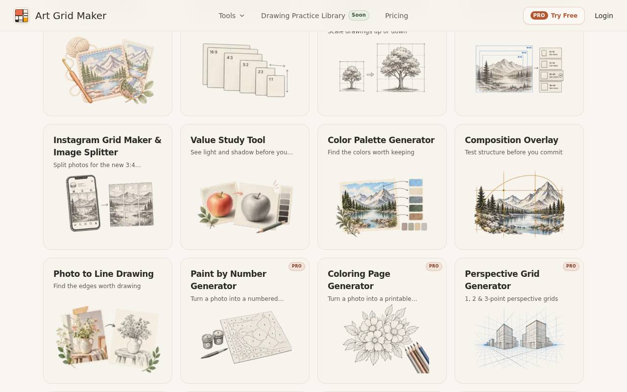Image resolution: width=627 pixels, height=392 pixels.
Task: Click 'Find the colors worth keeping' text
Action: tap(371, 152)
